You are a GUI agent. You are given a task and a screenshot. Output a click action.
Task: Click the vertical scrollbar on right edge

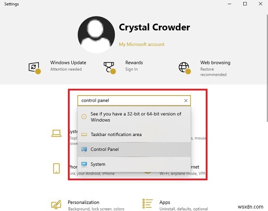tap(267, 68)
